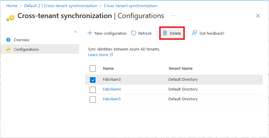Click the gear icon beside page title
The height and width of the screenshot is (138, 269).
[10, 18]
